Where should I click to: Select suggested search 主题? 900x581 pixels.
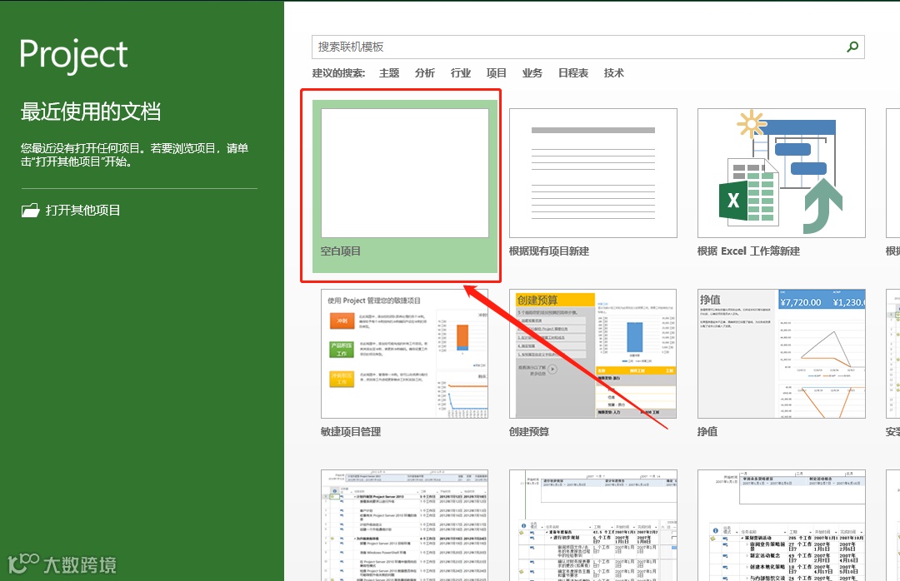(x=388, y=73)
